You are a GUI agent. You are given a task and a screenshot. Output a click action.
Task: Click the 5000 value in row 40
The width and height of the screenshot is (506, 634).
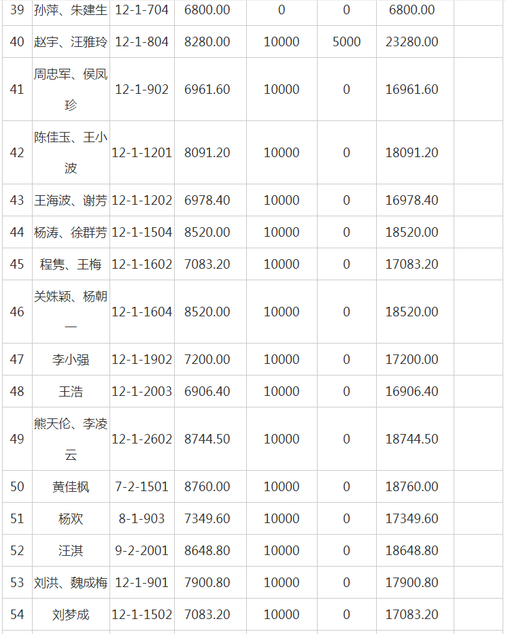point(346,41)
